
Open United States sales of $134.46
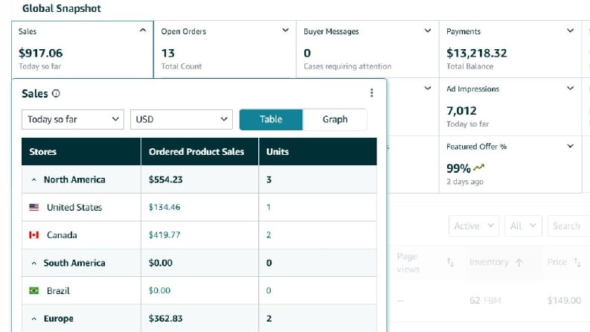(164, 207)
